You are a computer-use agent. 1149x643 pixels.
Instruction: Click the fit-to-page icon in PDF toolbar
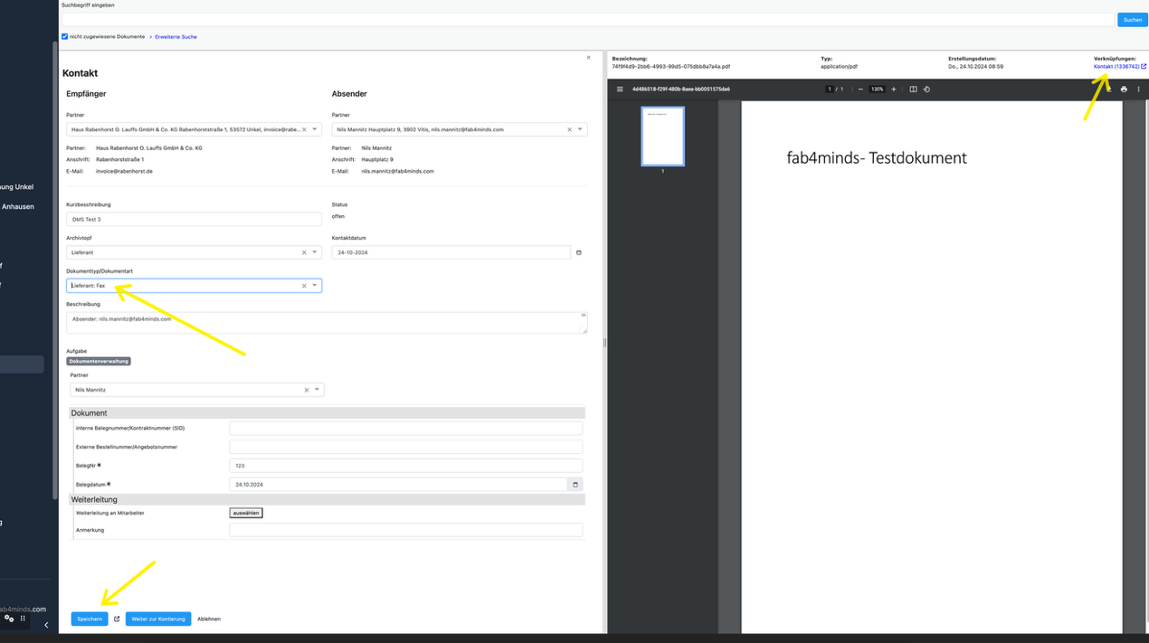(913, 90)
